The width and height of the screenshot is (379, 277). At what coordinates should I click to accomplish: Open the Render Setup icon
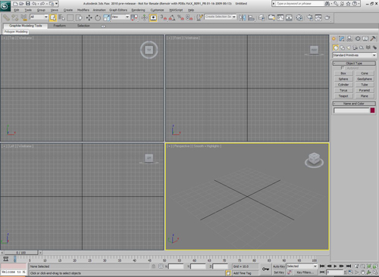(x=310, y=17)
